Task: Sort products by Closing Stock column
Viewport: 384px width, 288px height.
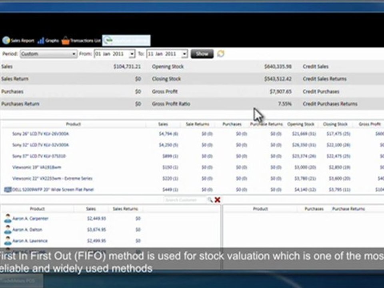Action: click(x=335, y=124)
